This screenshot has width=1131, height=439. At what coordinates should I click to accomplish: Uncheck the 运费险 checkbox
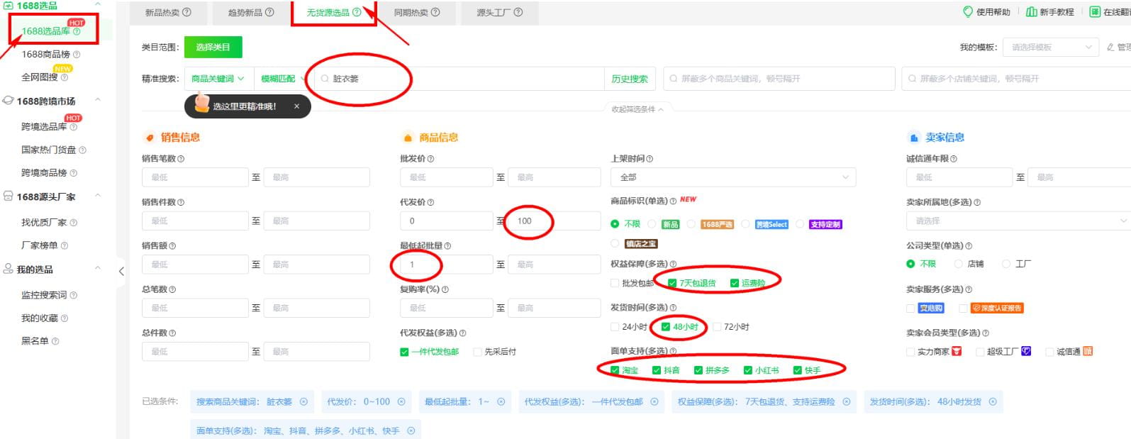(734, 283)
